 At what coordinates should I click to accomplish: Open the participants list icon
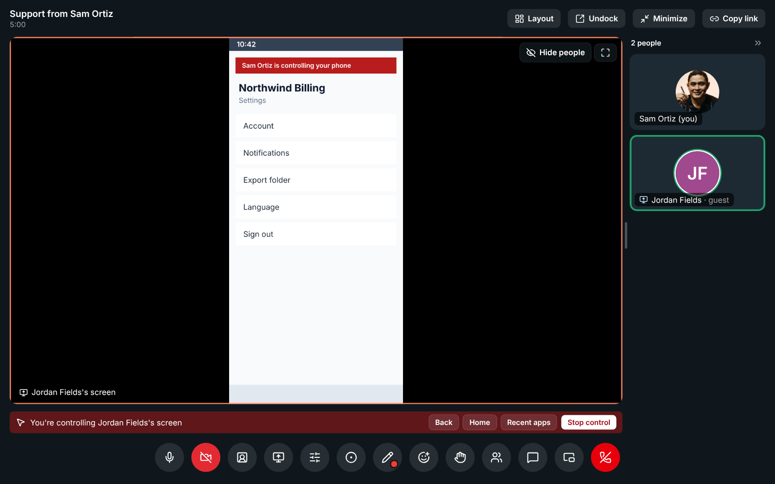(x=496, y=457)
